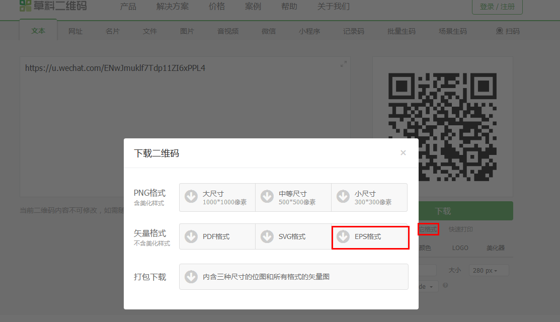Click medium size download arrow icon

[x=267, y=196]
